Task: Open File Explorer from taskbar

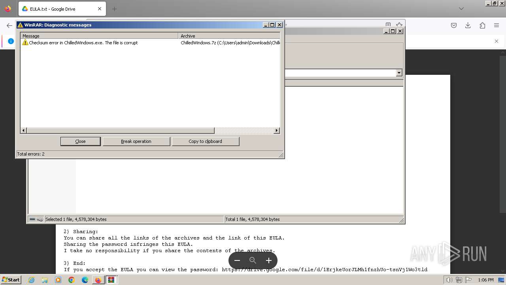Action: point(45,280)
